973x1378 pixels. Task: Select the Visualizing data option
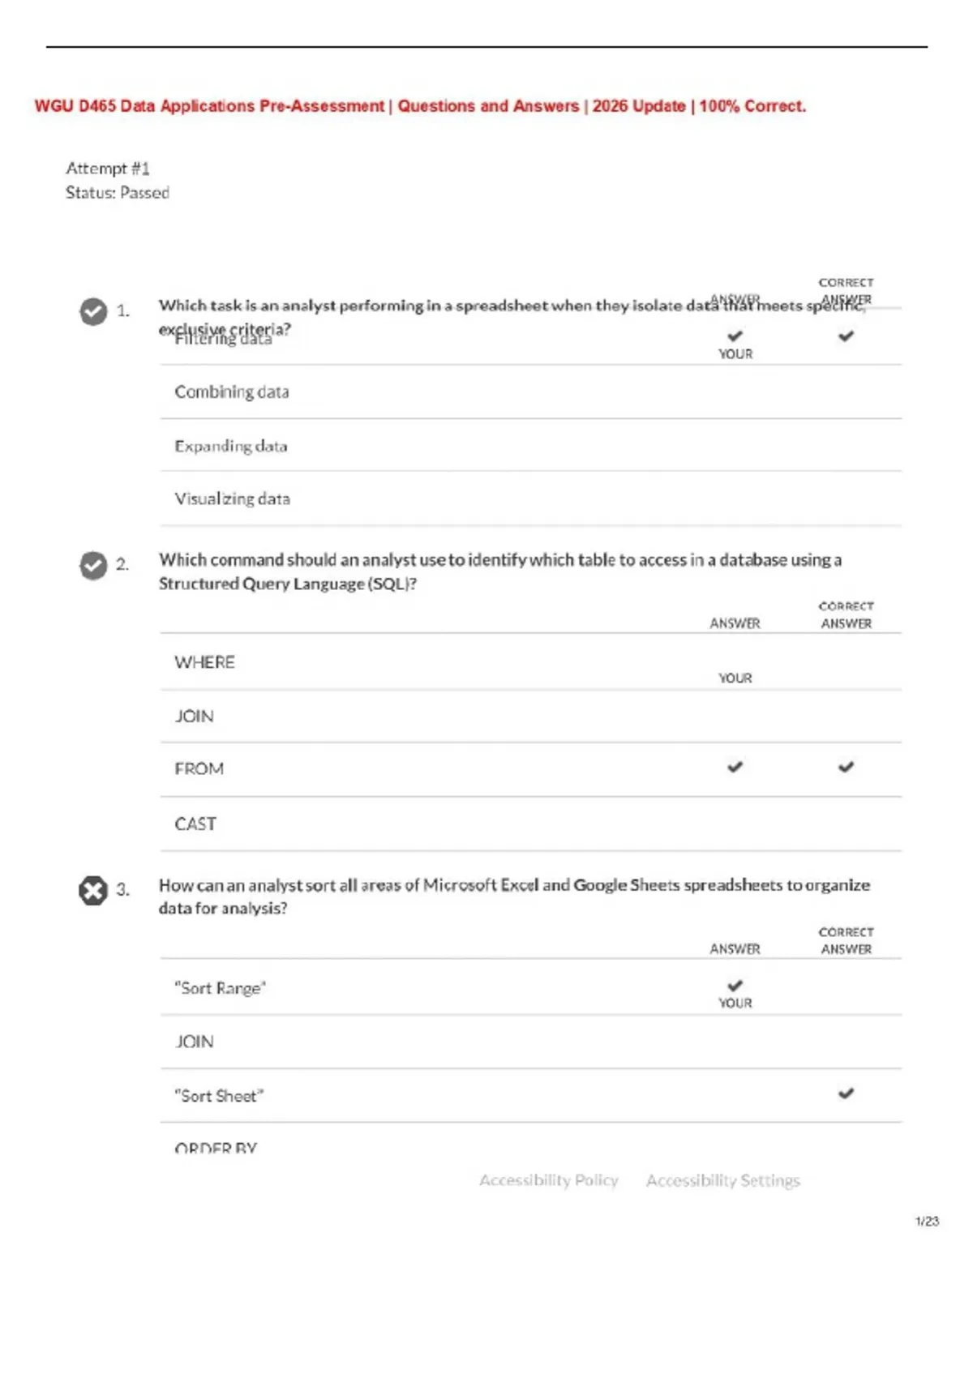pos(233,499)
